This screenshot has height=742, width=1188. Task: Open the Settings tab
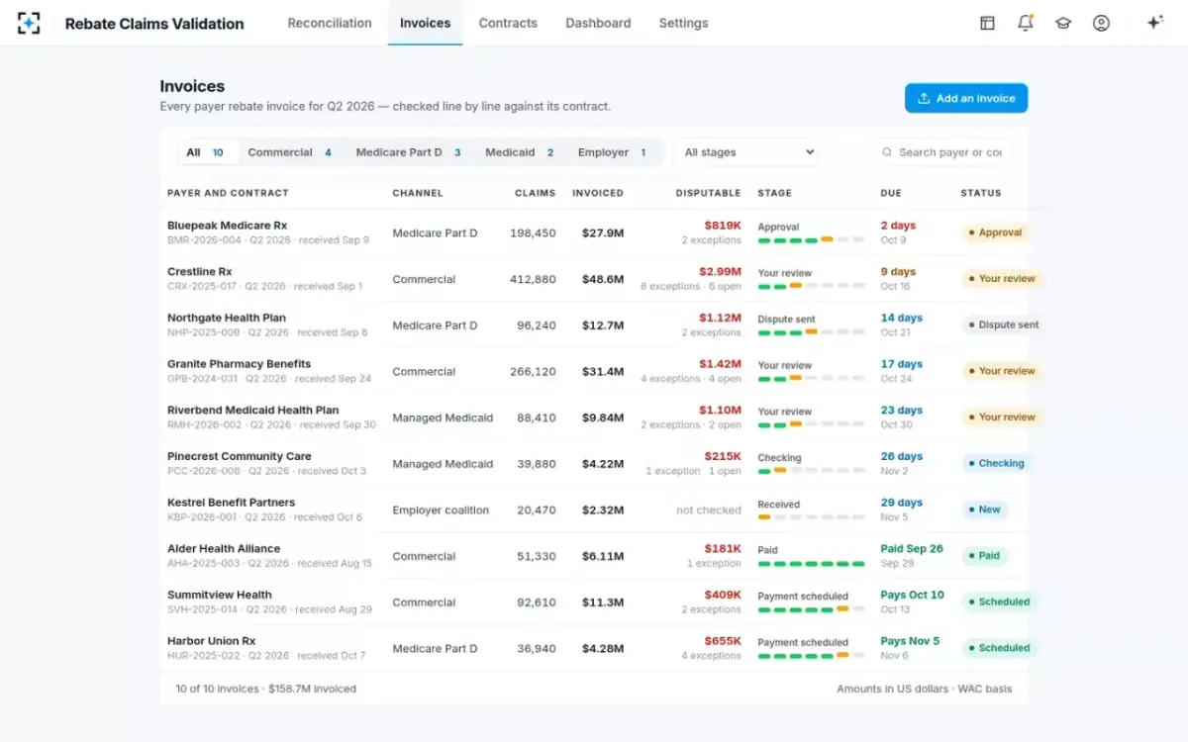[x=683, y=23]
